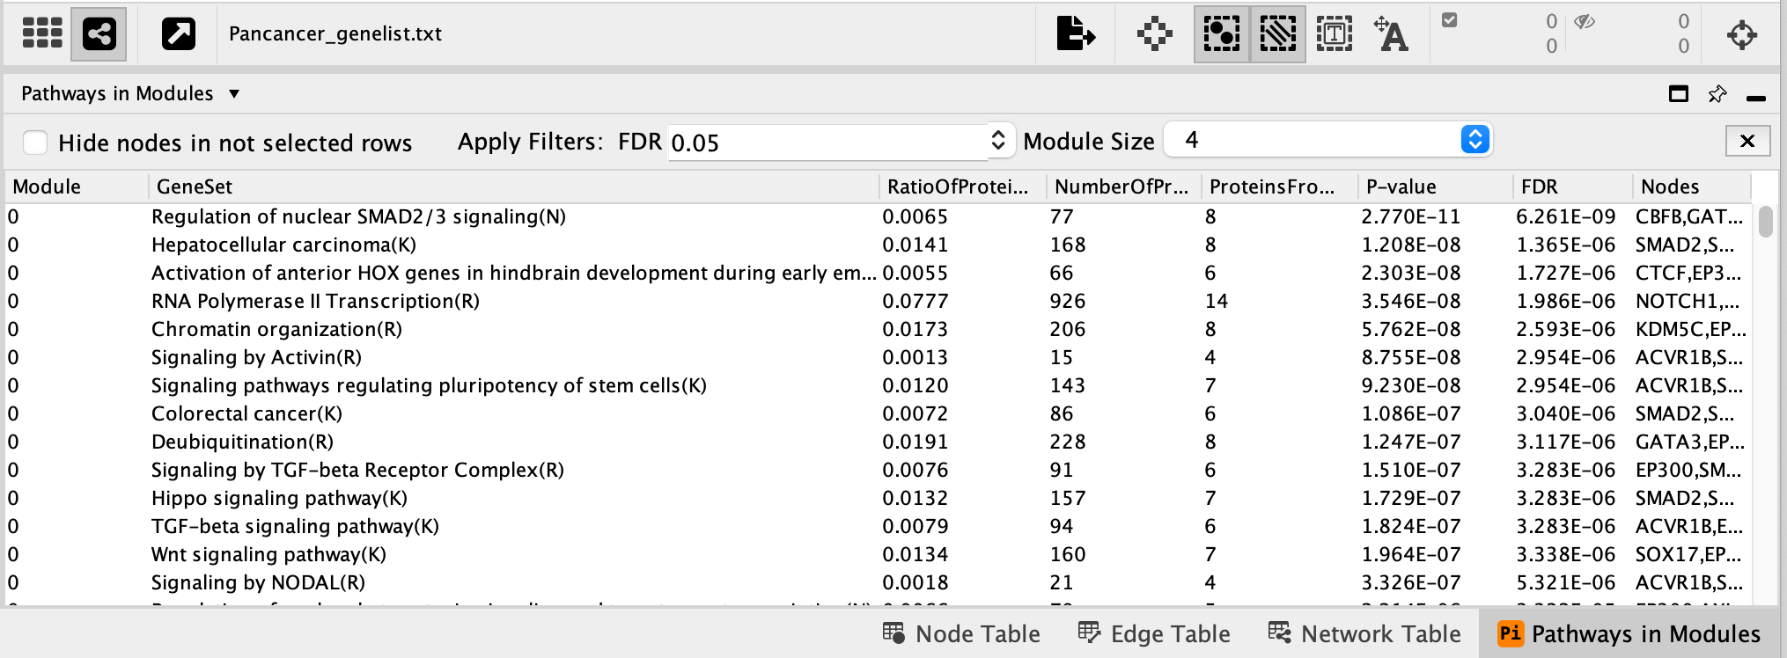Switch to the Node Table tab
1787x658 pixels.
click(x=961, y=633)
